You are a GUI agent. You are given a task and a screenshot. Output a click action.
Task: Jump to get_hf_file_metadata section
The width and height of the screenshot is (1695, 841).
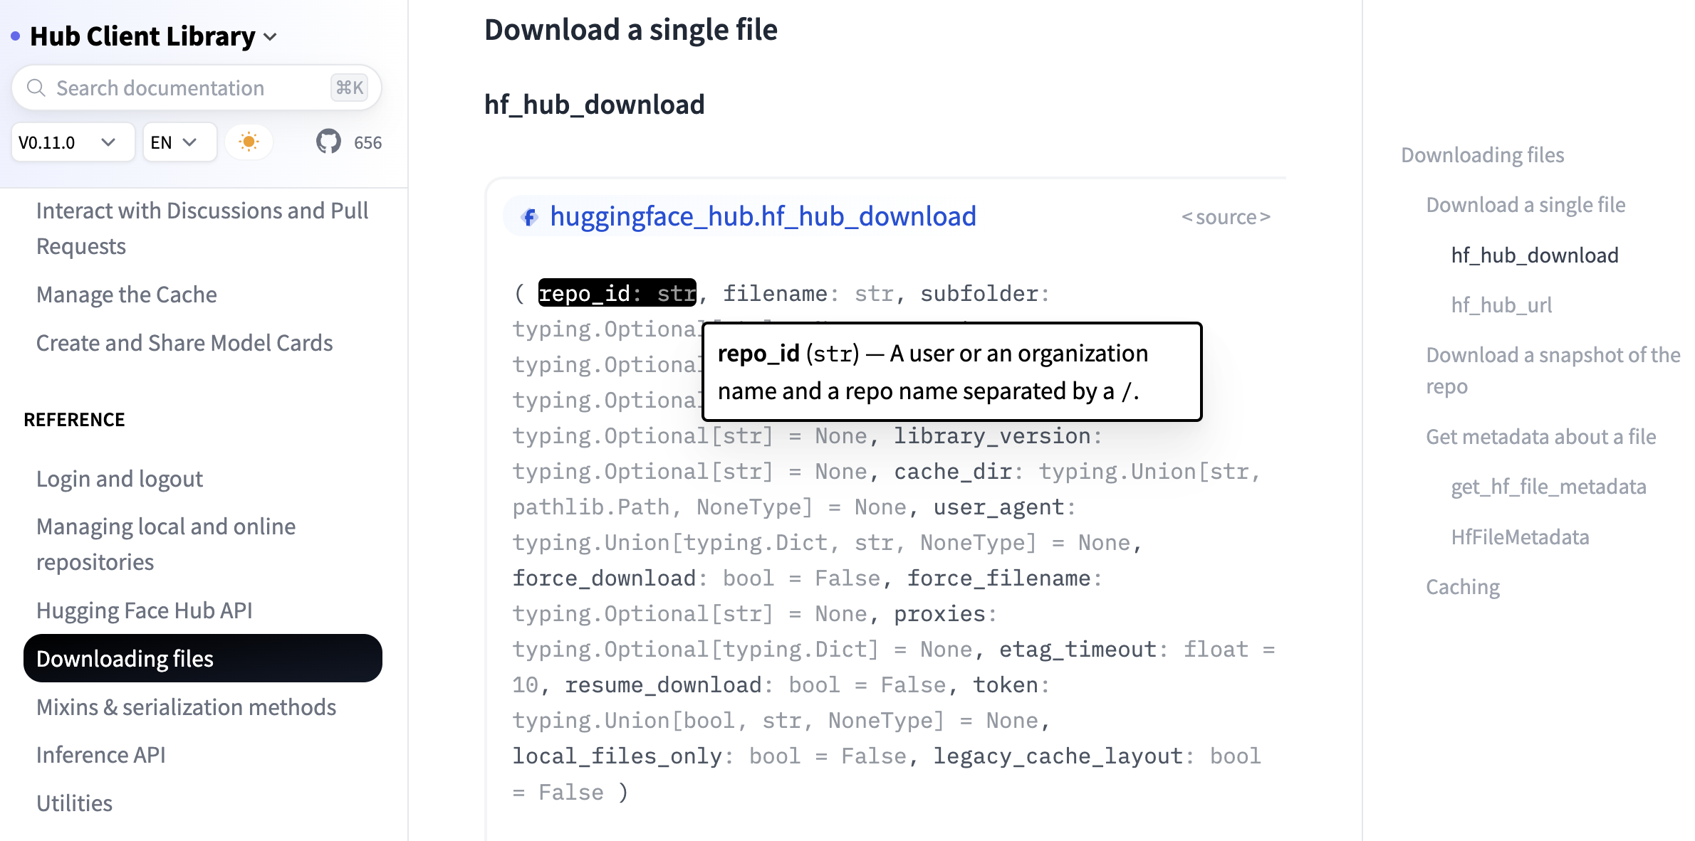point(1548,487)
